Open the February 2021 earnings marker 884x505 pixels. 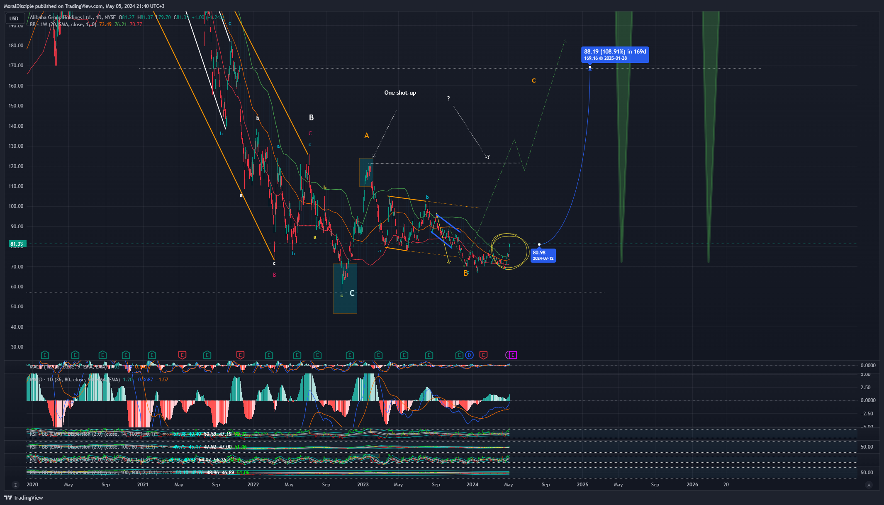(152, 355)
